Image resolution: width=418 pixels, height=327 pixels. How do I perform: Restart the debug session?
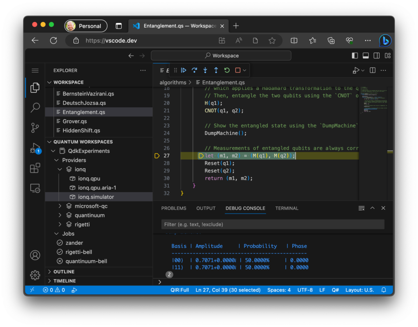(227, 70)
